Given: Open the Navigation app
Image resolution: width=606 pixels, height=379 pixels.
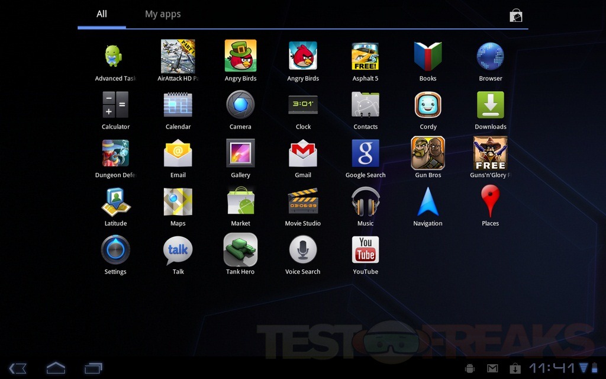Looking at the screenshot, I should 428,202.
